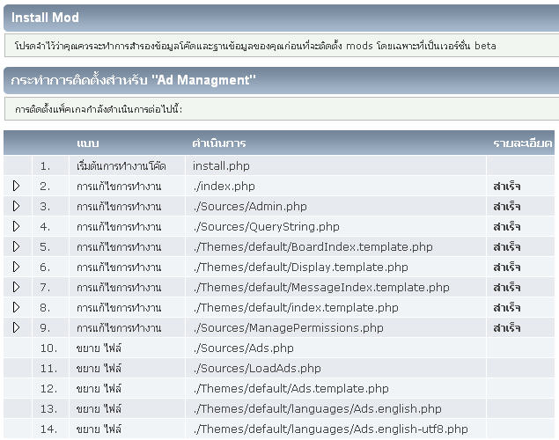
Task: Expand details for step 2 ./index.php
Action: (16, 186)
